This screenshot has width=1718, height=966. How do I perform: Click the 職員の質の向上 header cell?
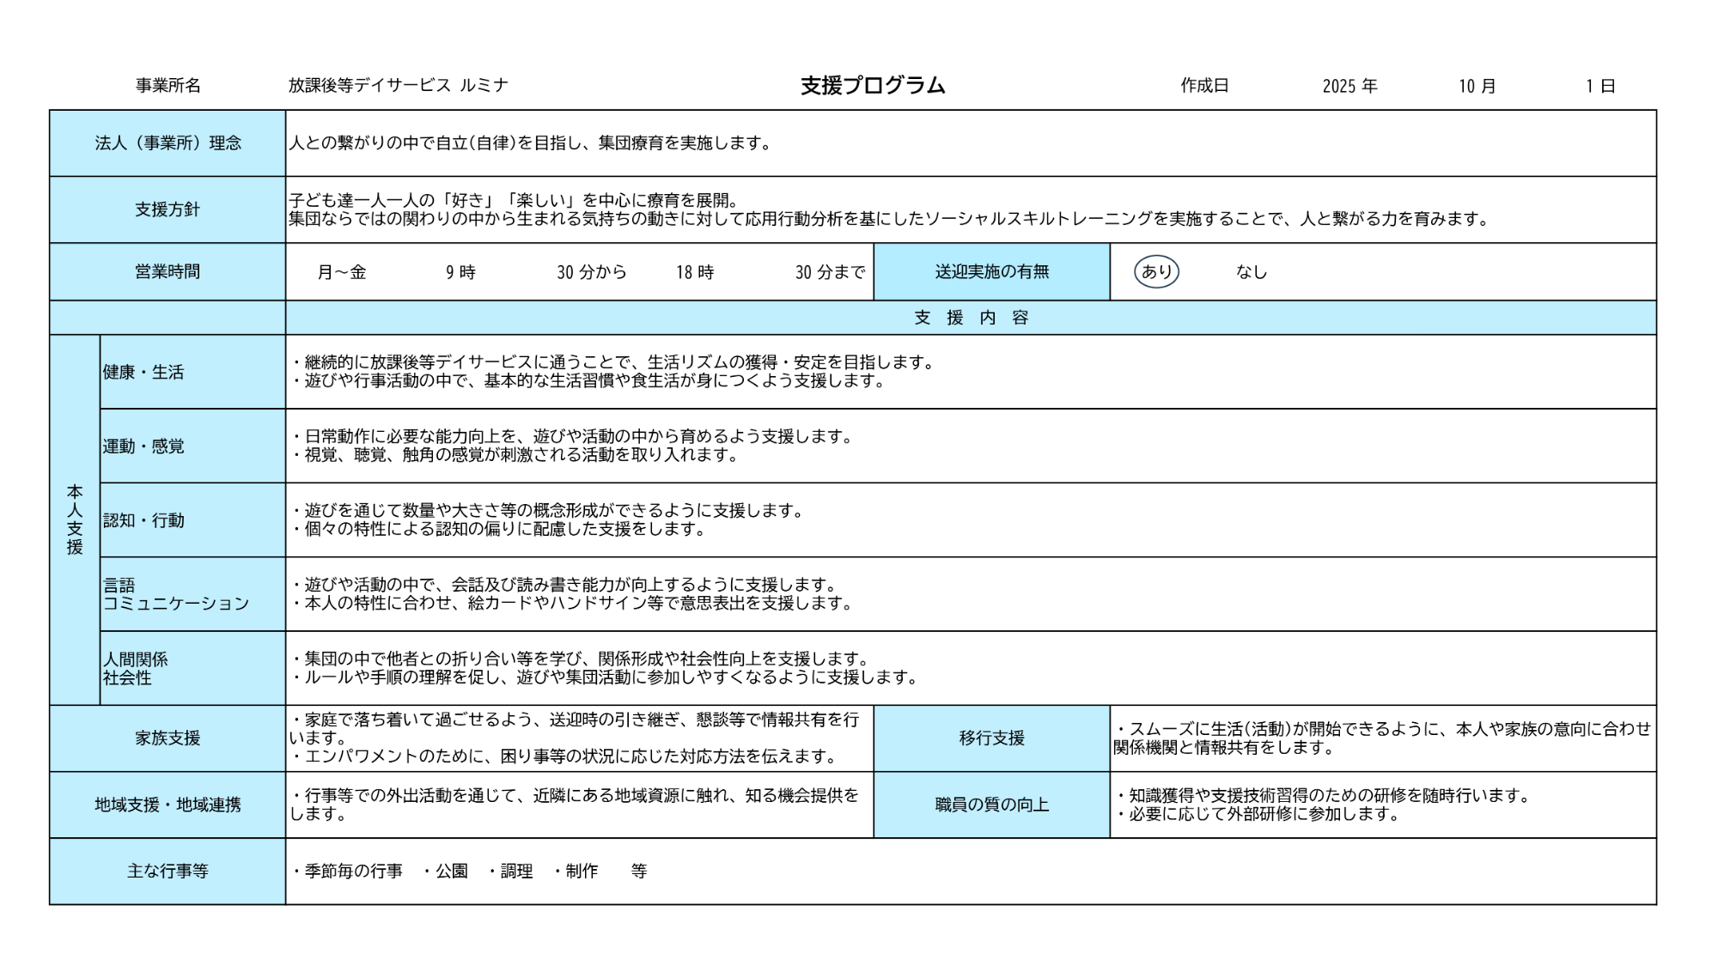click(991, 805)
